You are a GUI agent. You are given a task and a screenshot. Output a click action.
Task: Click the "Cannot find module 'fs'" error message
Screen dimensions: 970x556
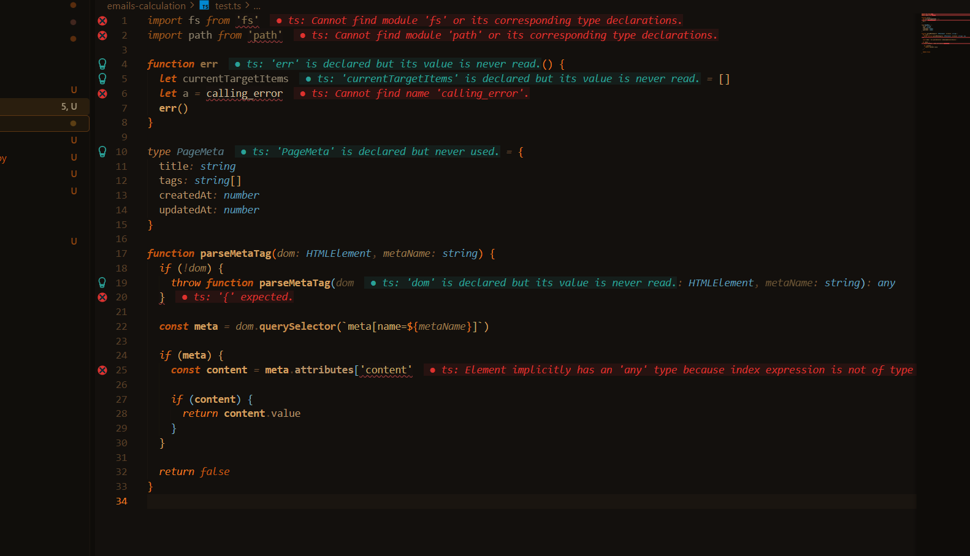pyautogui.click(x=476, y=20)
